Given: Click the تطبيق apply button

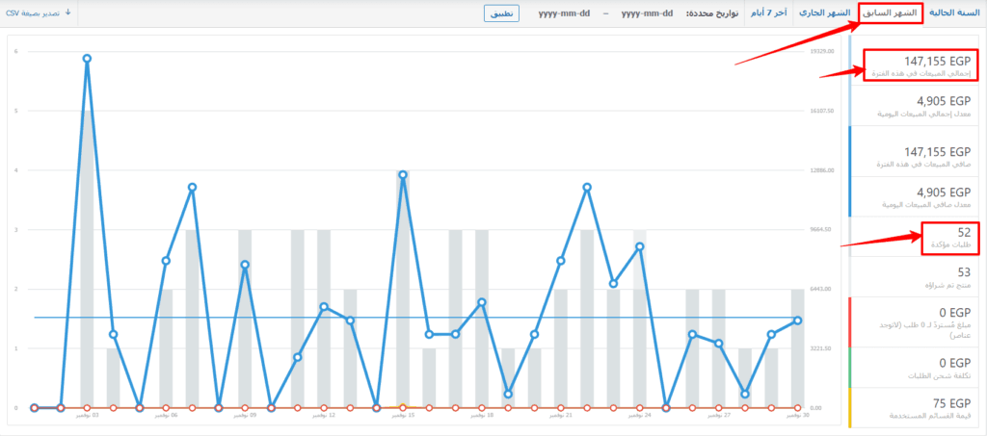Looking at the screenshot, I should pyautogui.click(x=501, y=13).
